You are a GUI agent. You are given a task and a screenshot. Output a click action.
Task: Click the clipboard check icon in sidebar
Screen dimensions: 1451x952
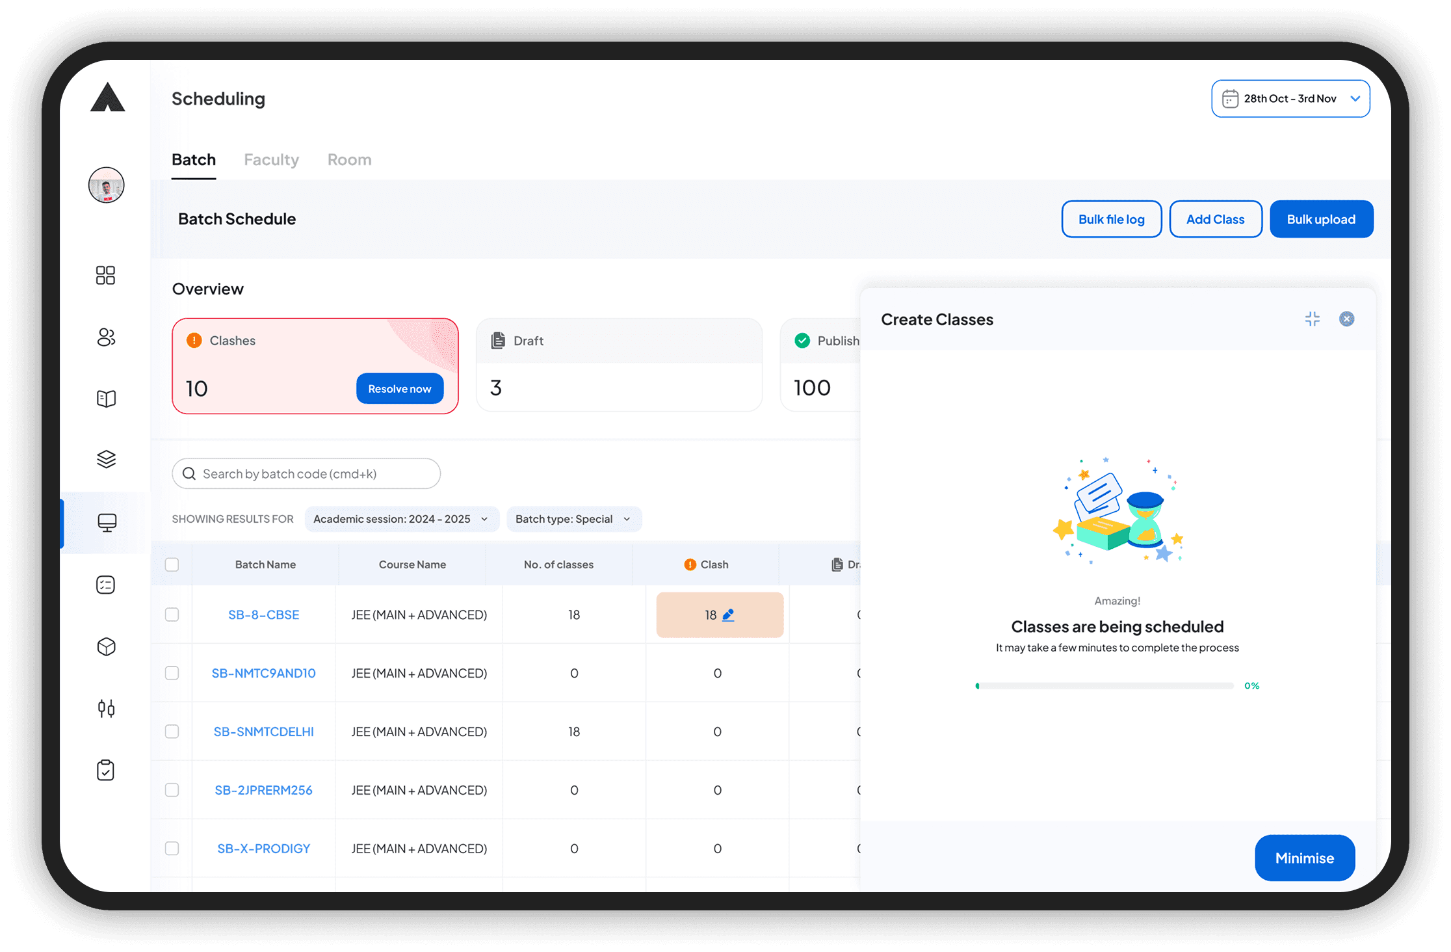click(x=105, y=770)
